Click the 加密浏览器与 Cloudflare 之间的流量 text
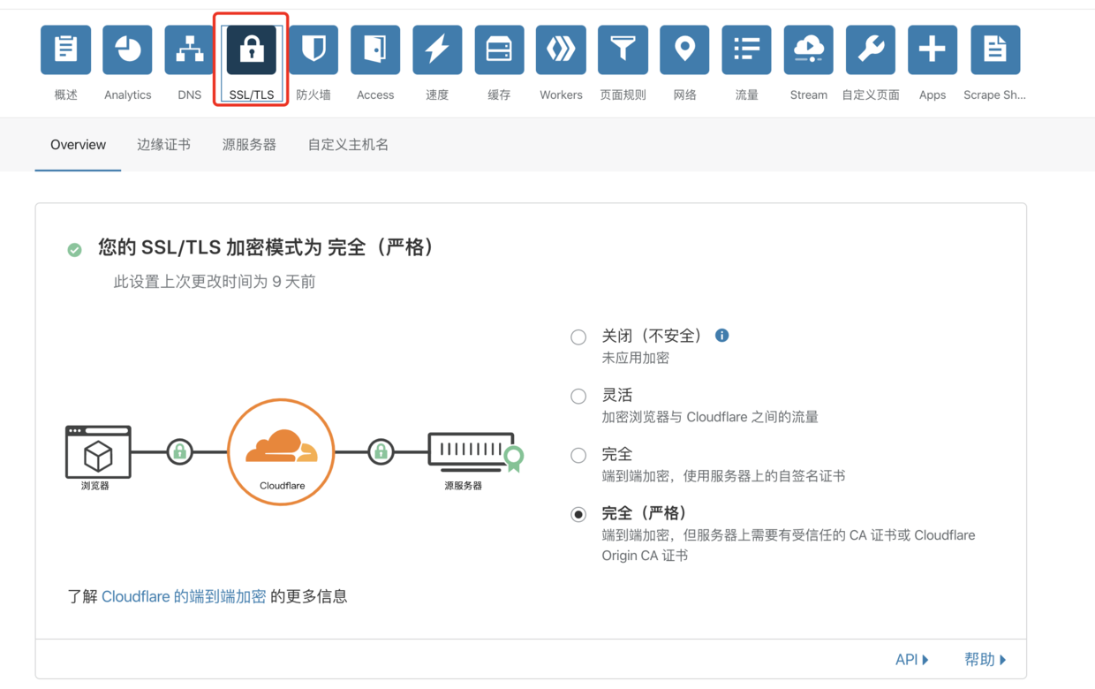Screen dimensions: 1095x689 pyautogui.click(x=710, y=417)
